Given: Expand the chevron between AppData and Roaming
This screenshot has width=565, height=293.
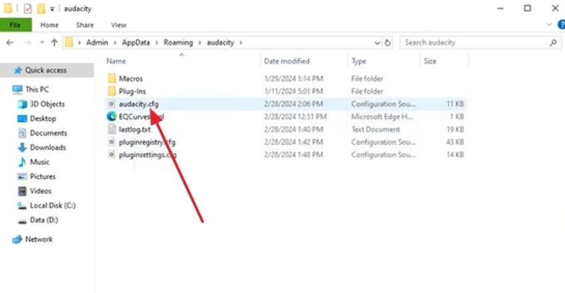Looking at the screenshot, I should tap(156, 43).
